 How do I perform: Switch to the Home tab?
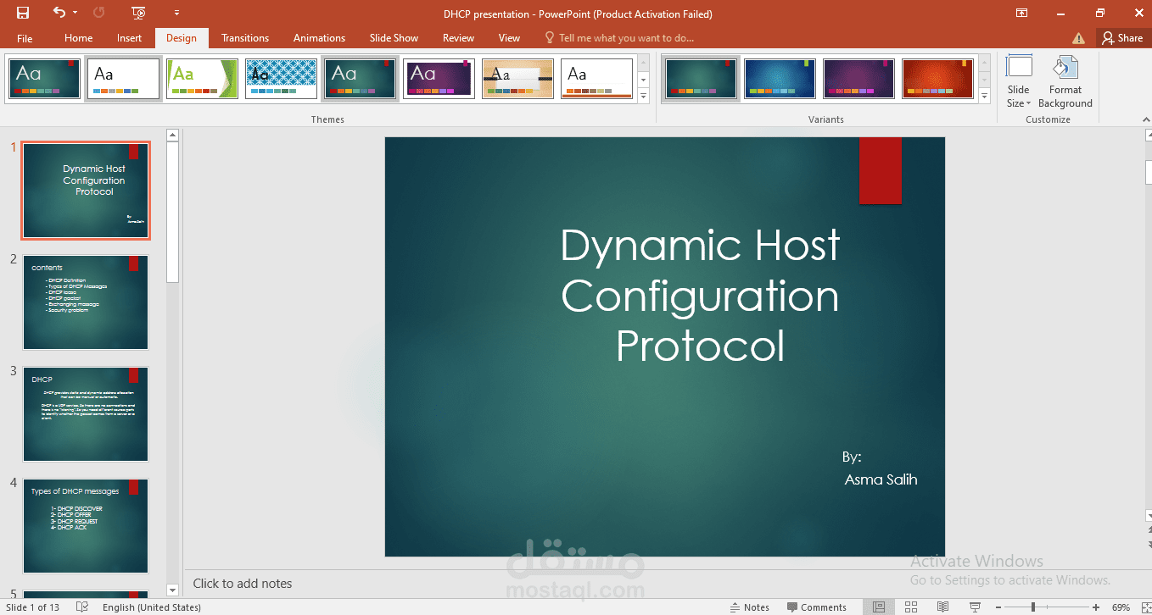point(79,38)
